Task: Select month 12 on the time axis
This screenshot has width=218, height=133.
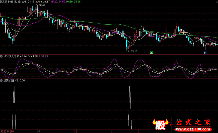Action: tap(76, 131)
